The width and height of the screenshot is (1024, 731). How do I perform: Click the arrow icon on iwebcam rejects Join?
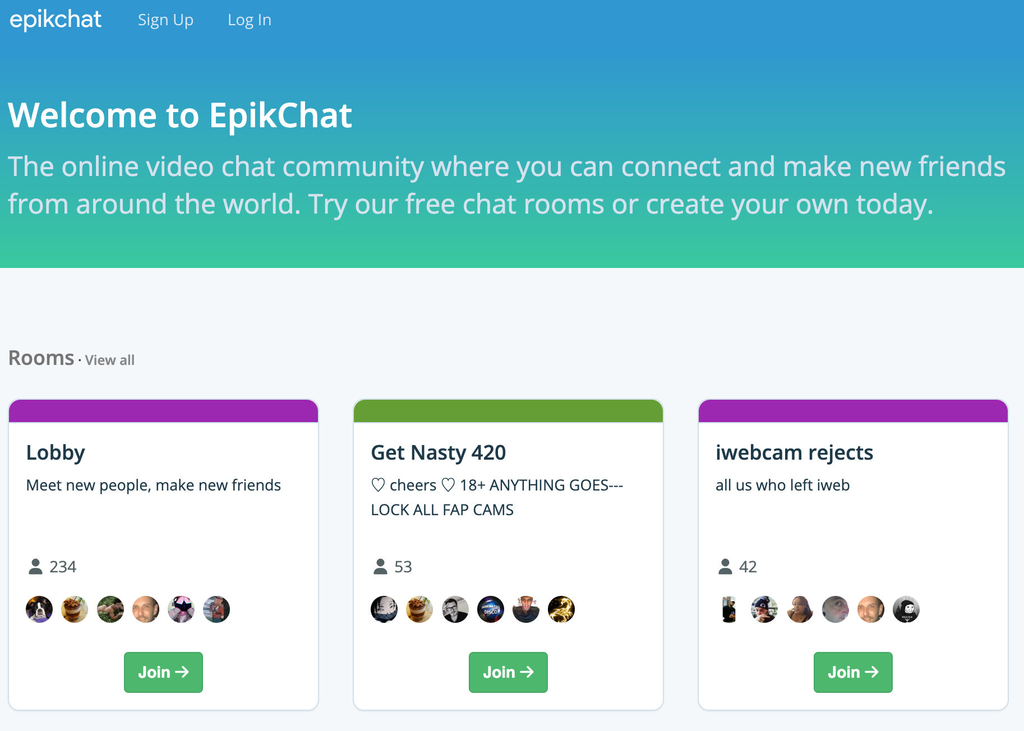pyautogui.click(x=873, y=672)
